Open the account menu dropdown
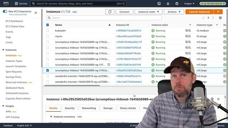Screen dimensions: 228x128 pyautogui.click(x=212, y=4)
